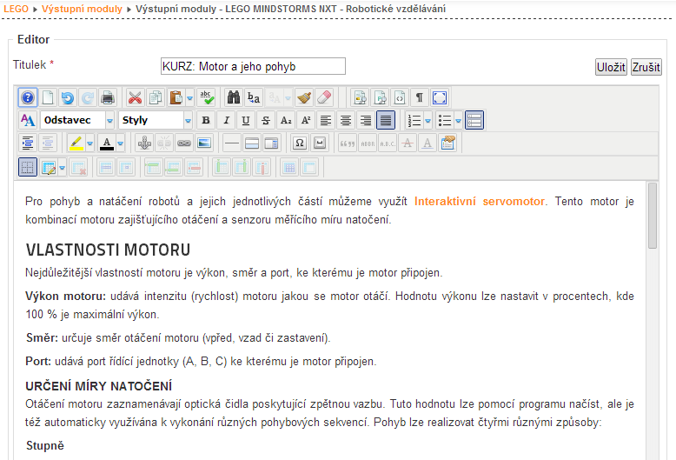This screenshot has width=676, height=460.
Task: Create a new document in the editor
Action: (x=48, y=97)
